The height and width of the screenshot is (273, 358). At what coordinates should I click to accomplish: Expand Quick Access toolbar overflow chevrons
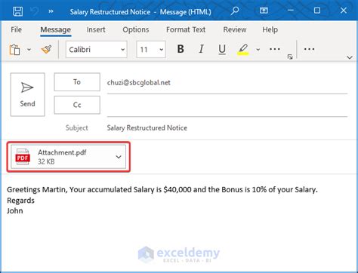[51, 11]
